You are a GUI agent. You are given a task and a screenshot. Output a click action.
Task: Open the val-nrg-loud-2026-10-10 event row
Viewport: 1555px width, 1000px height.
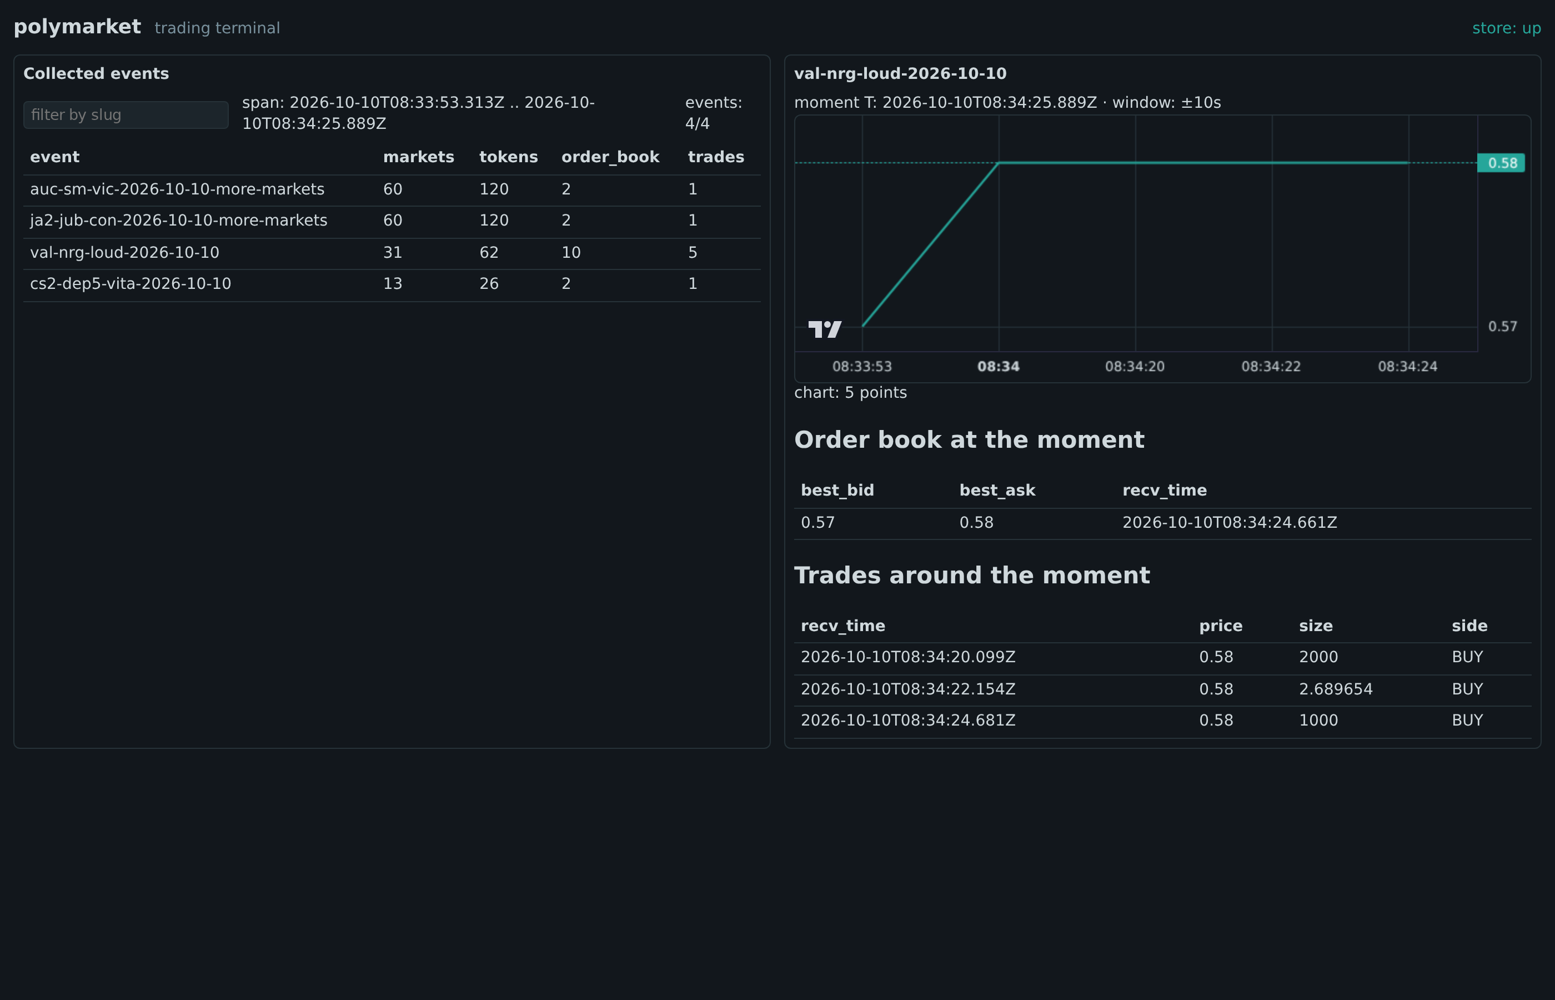coord(392,253)
